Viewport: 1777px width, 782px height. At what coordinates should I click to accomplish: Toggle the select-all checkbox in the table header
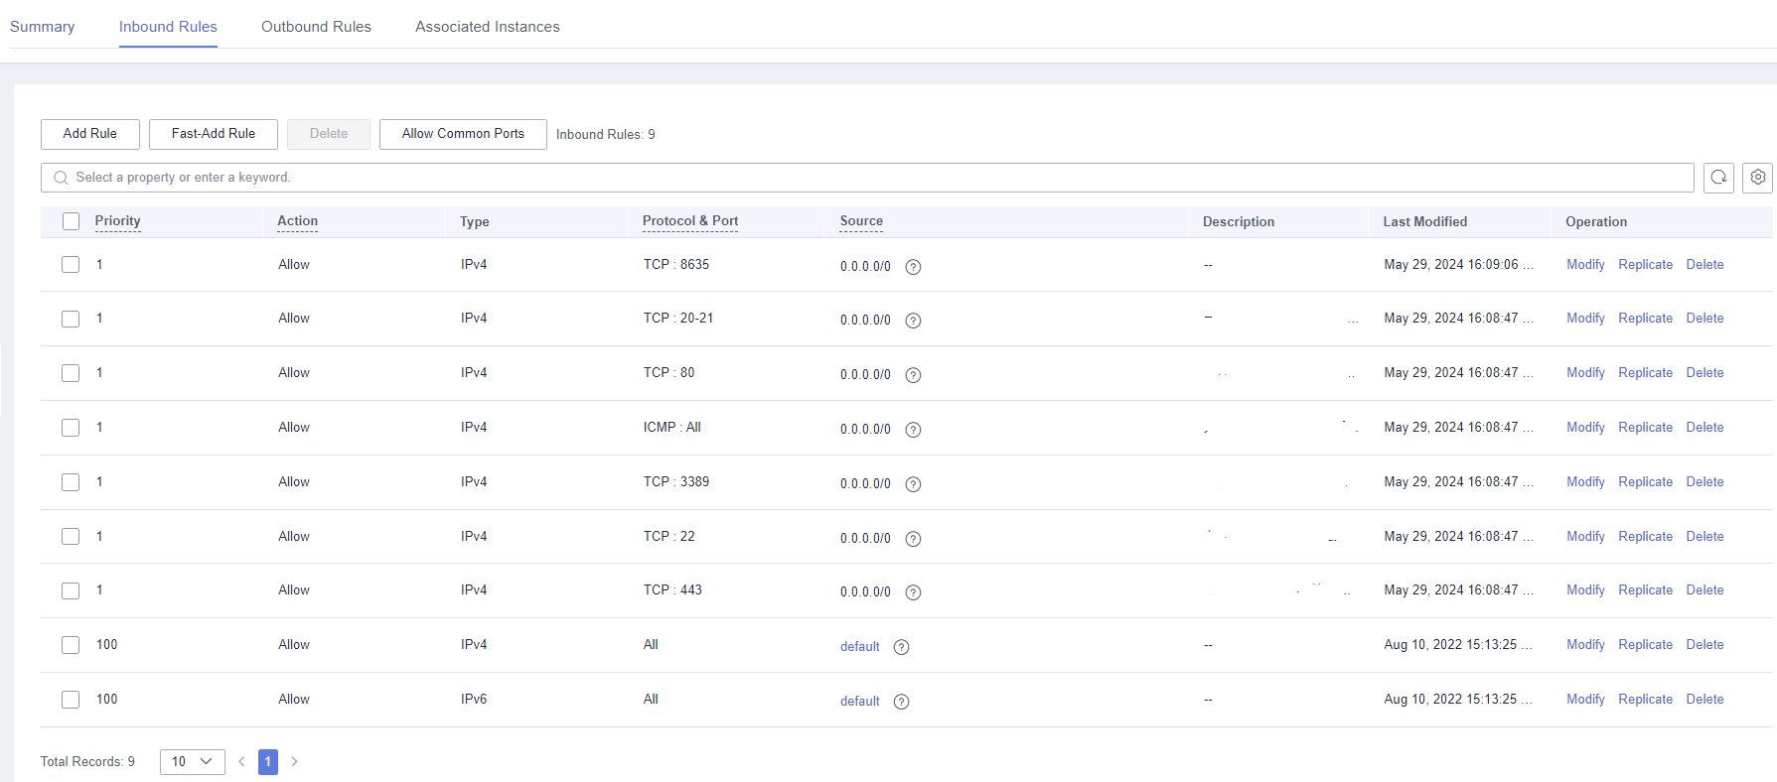71,221
